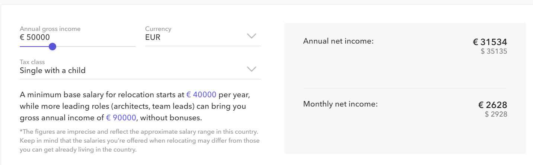Click the € 2628 monthly net value
The width and height of the screenshot is (533, 165).
point(493,105)
